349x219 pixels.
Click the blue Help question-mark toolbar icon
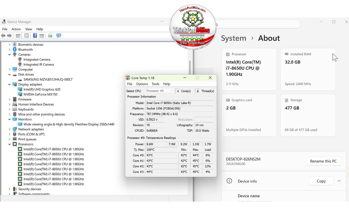[35, 36]
